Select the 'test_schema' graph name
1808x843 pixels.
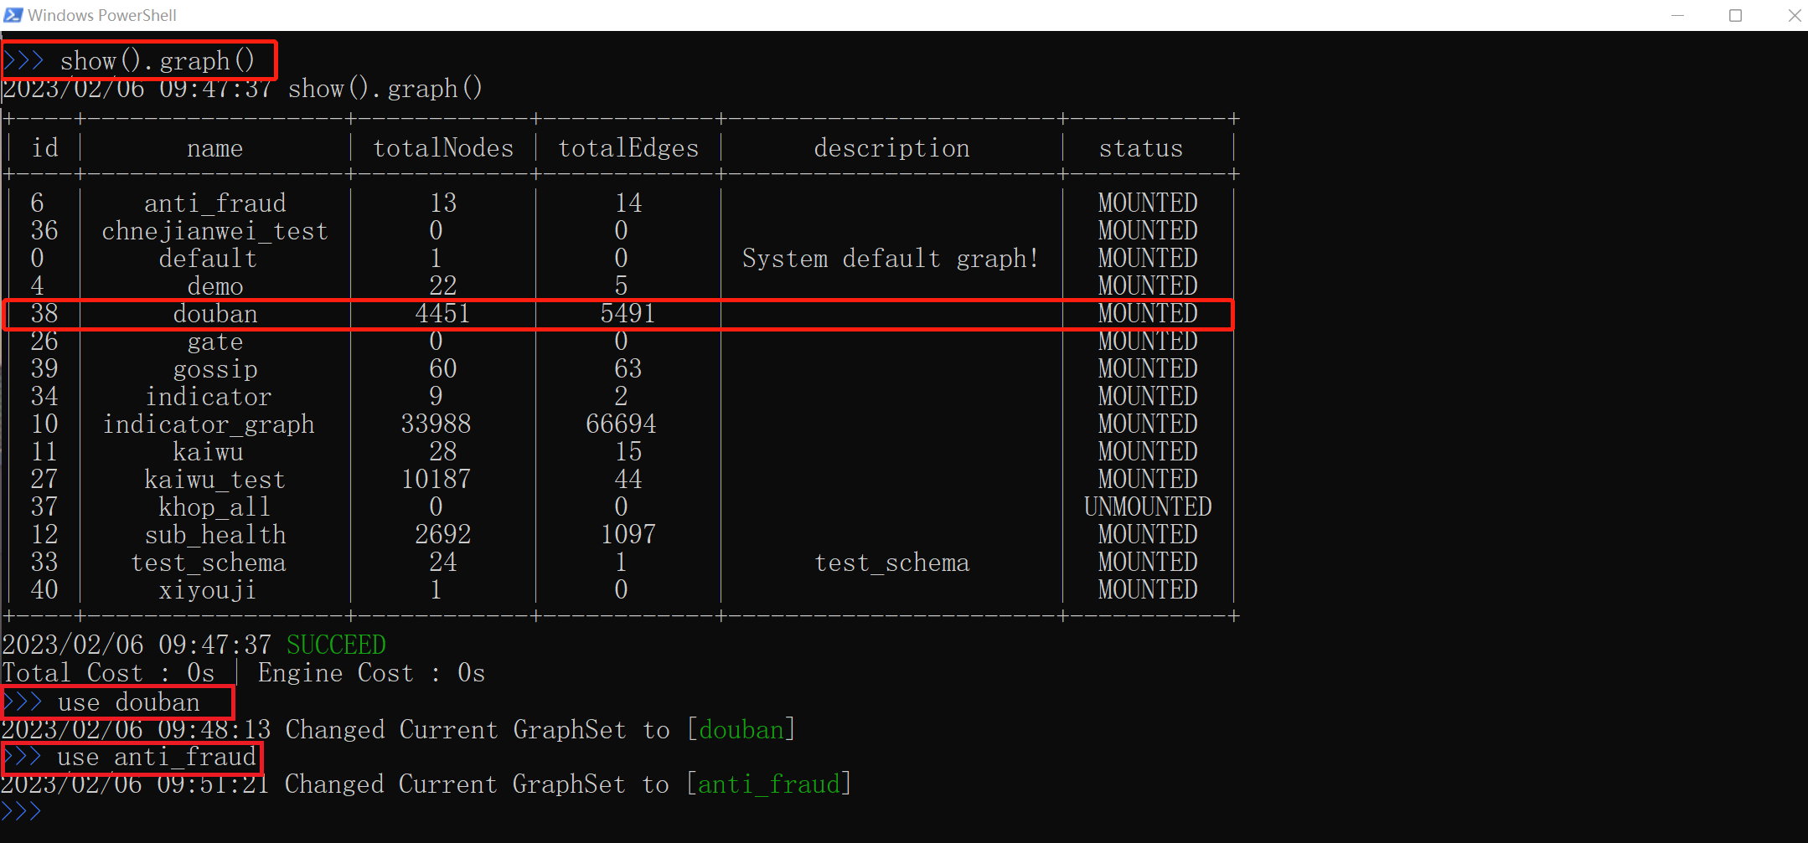[x=209, y=563]
